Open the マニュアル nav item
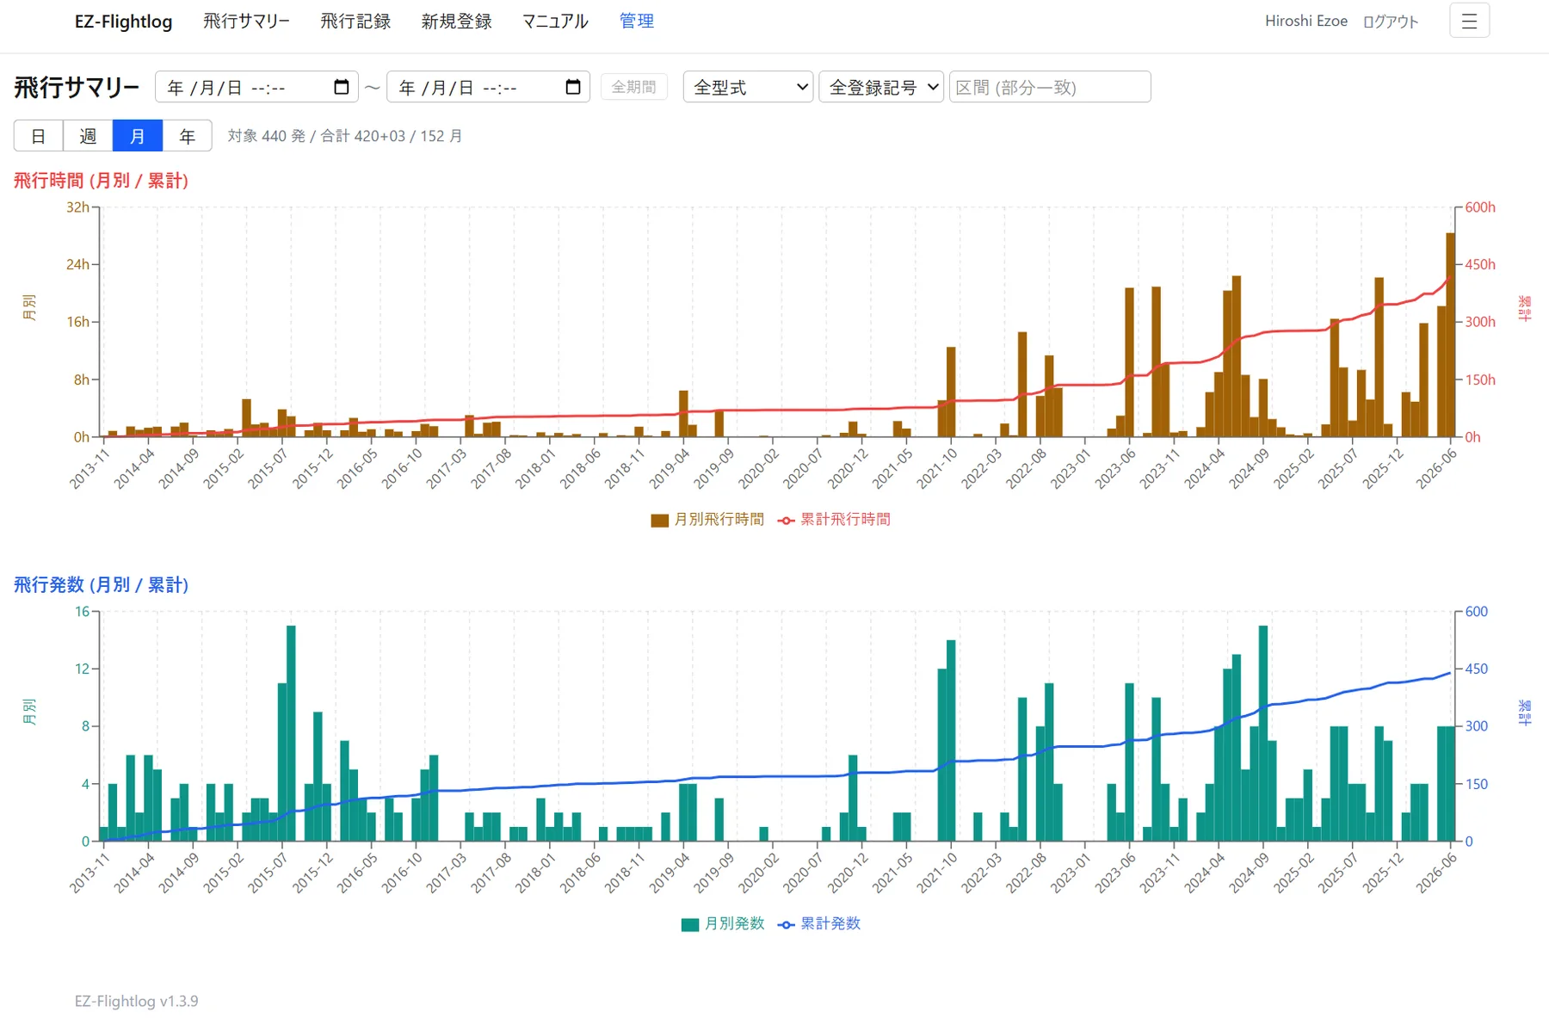1549x1018 pixels. coord(555,22)
